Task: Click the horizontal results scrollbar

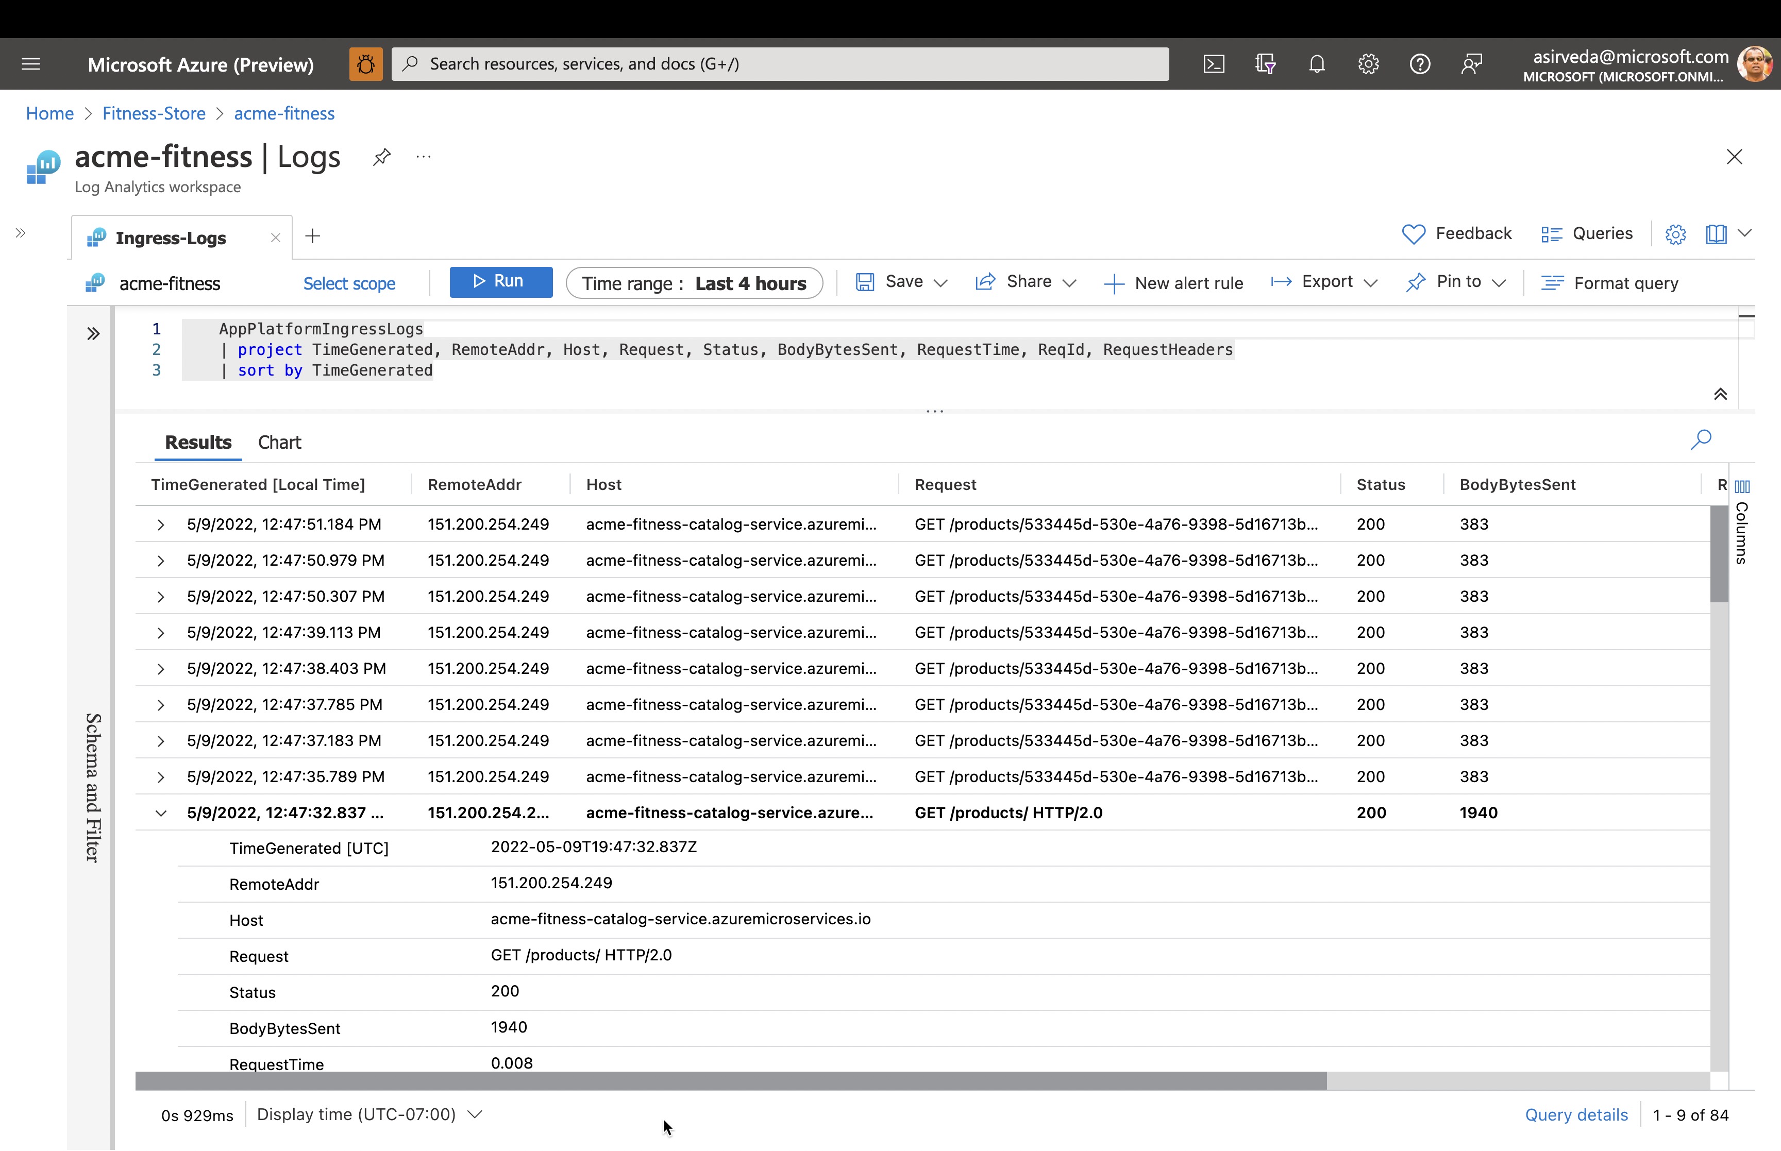Action: (x=730, y=1081)
